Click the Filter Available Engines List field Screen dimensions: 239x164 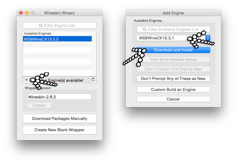173,29
